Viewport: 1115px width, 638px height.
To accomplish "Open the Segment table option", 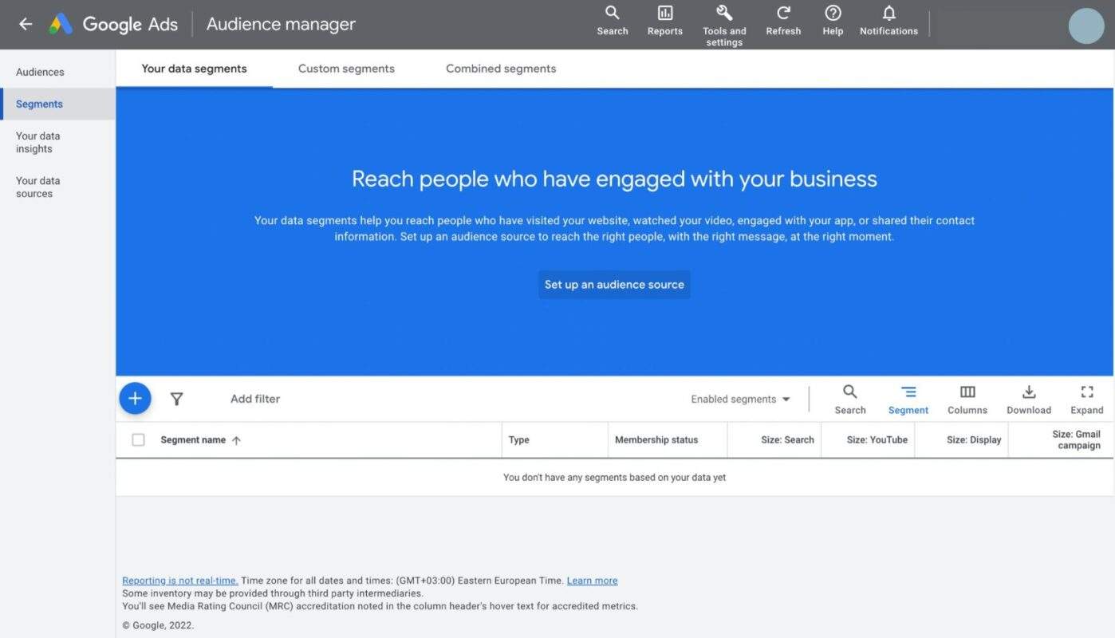I will click(908, 399).
